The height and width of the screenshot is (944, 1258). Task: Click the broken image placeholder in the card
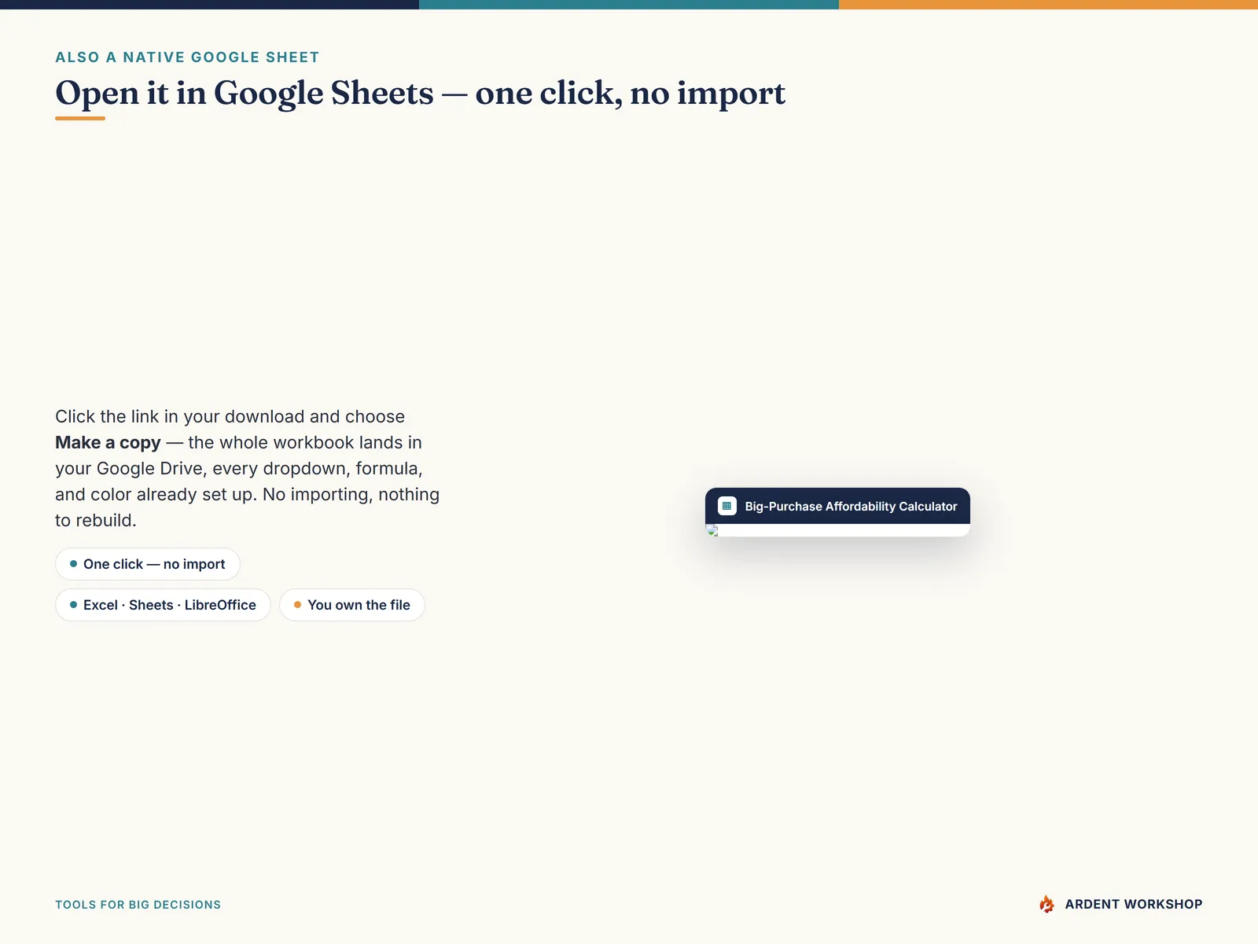coord(713,530)
